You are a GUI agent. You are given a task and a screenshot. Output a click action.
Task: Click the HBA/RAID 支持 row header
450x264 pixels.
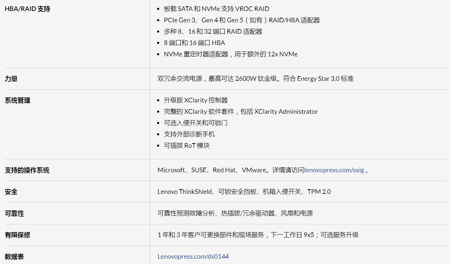coord(28,9)
